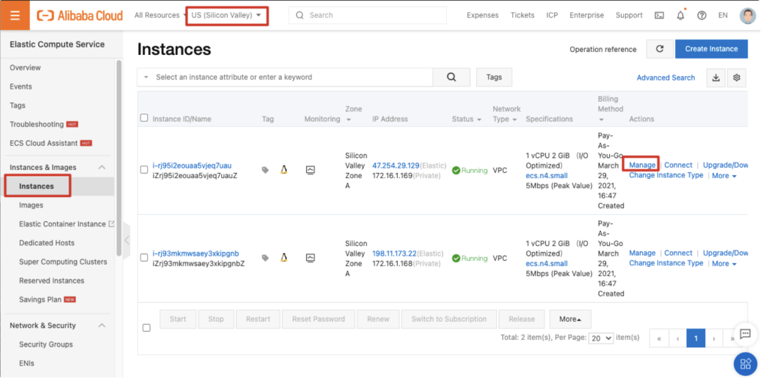Open Savings Plan in the sidebar
The width and height of the screenshot is (770, 382).
tap(41, 299)
